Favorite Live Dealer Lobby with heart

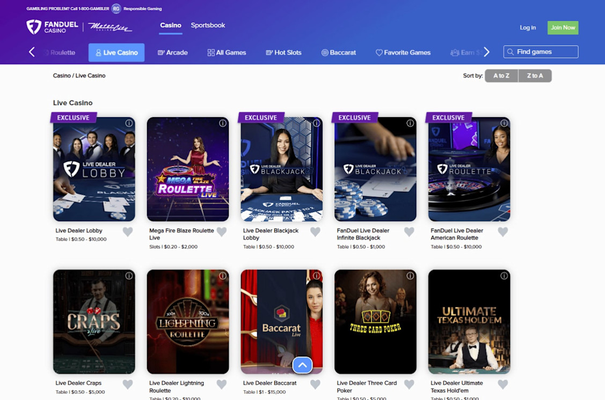click(128, 232)
